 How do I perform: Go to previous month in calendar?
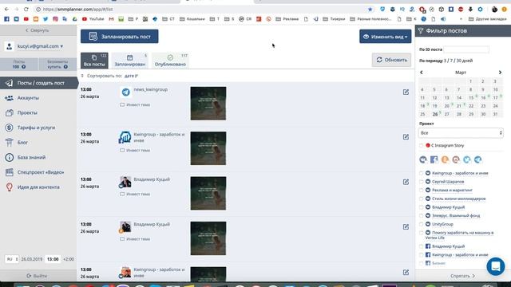pyautogui.click(x=422, y=73)
